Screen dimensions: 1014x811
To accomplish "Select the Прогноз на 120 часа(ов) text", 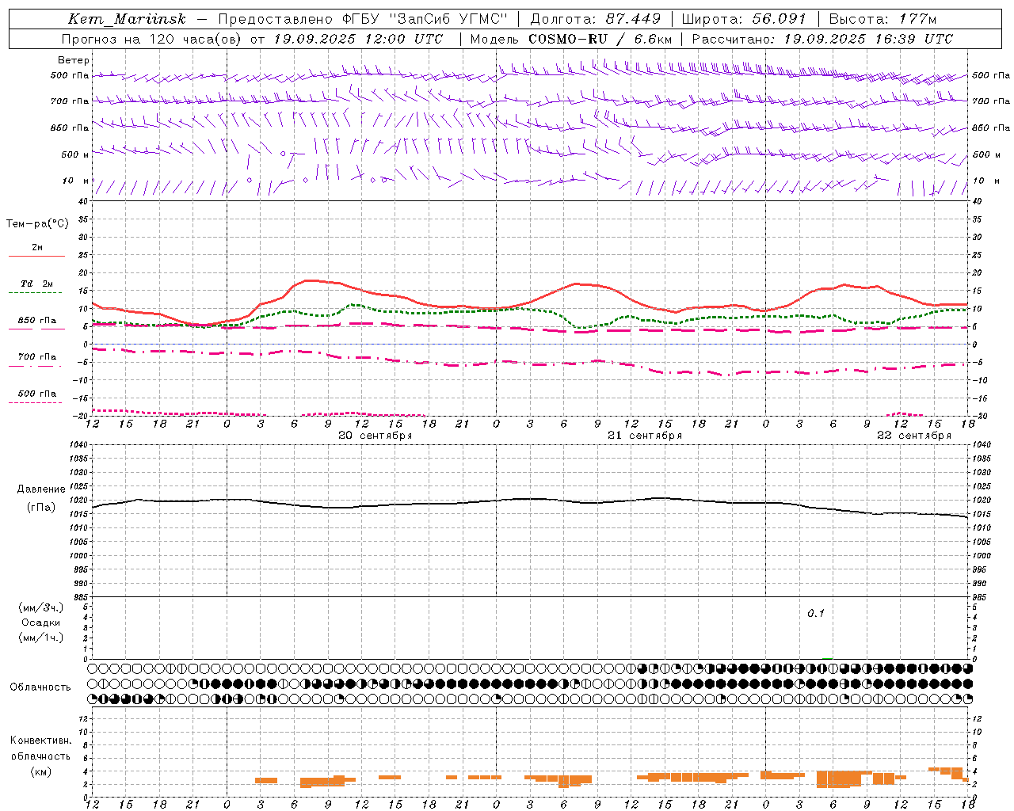I will (x=151, y=39).
